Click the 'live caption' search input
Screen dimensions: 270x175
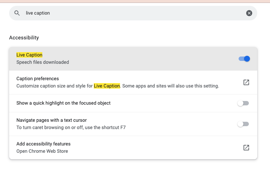(133, 13)
